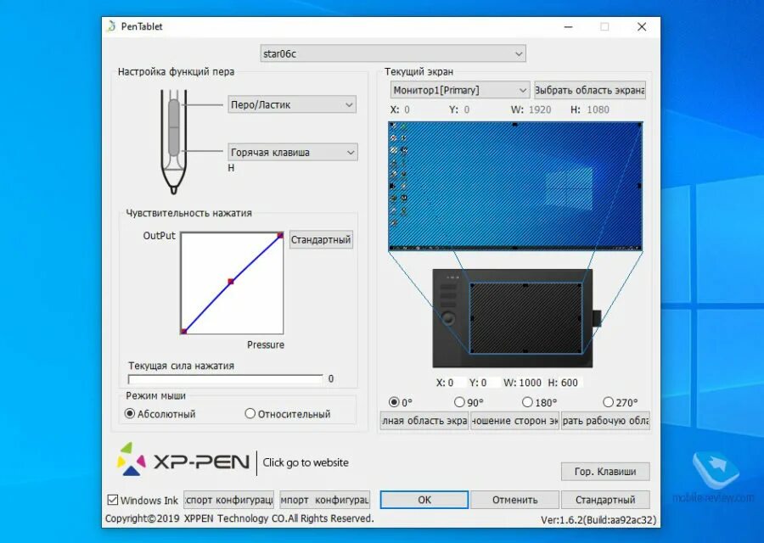This screenshot has width=764, height=543.
Task: Click the PenTablet title bar app icon
Action: pyautogui.click(x=111, y=26)
